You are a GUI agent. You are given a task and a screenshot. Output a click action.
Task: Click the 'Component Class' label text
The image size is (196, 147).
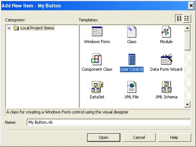97,69
